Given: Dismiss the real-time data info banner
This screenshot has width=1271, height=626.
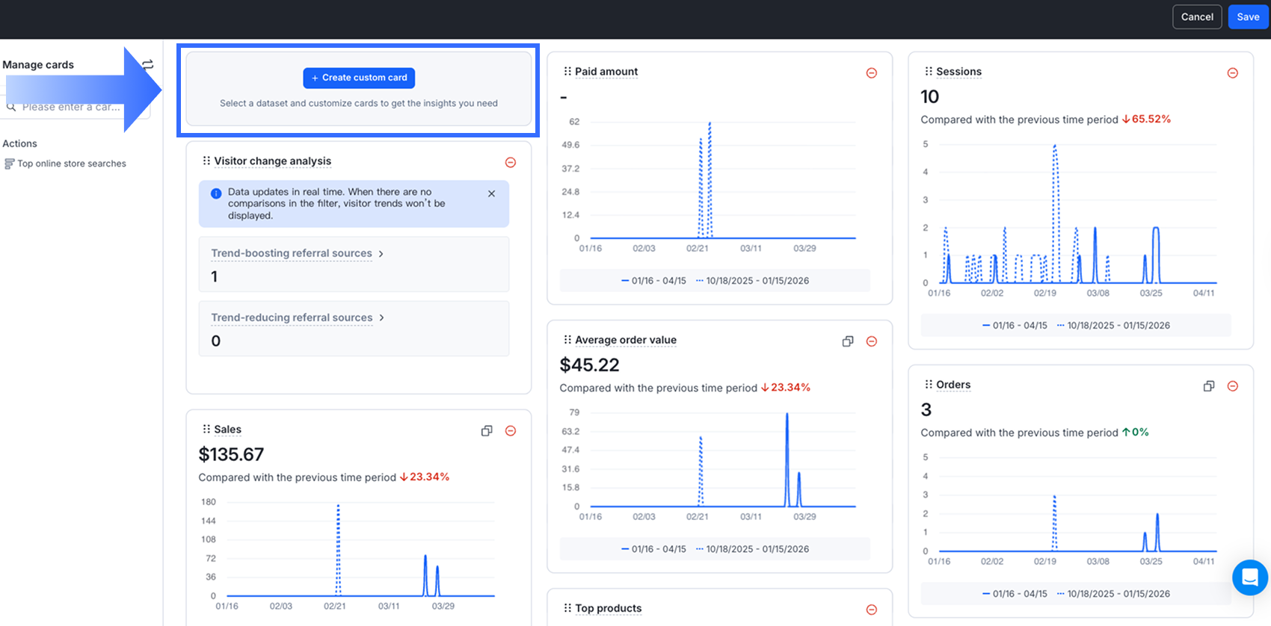Looking at the screenshot, I should tap(491, 193).
